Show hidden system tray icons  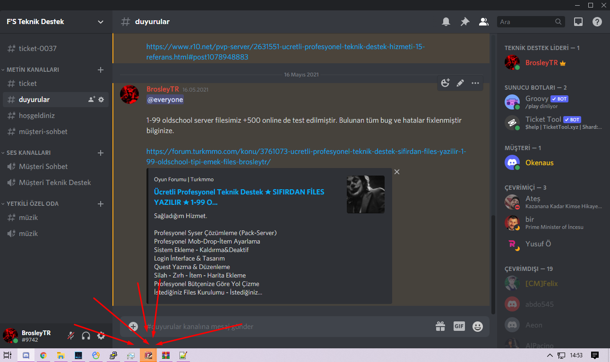coord(550,355)
